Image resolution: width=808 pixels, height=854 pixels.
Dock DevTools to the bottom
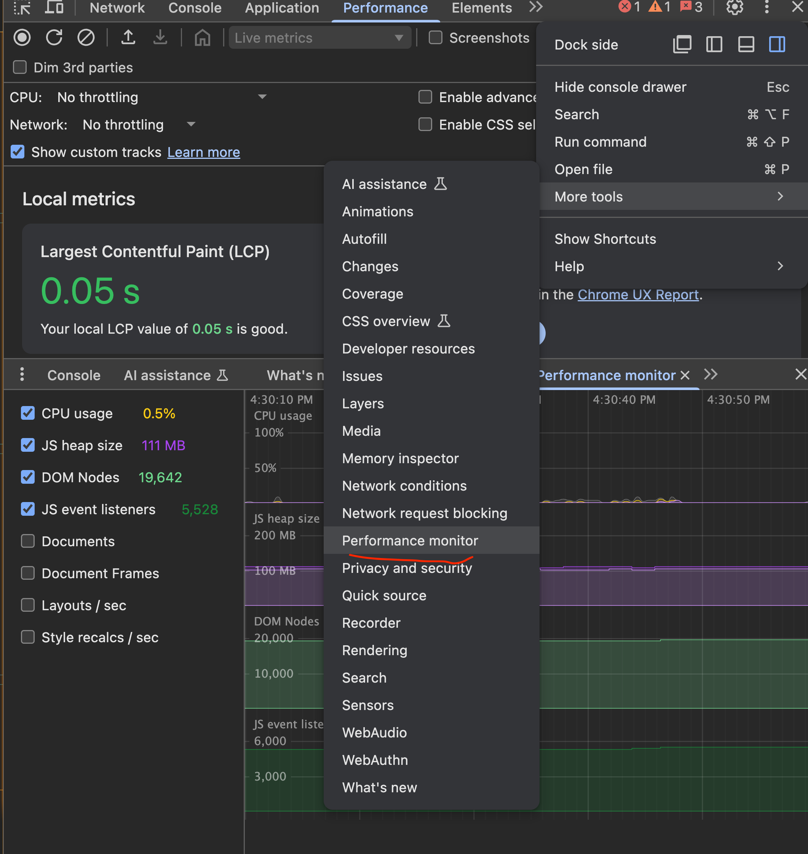coord(746,45)
